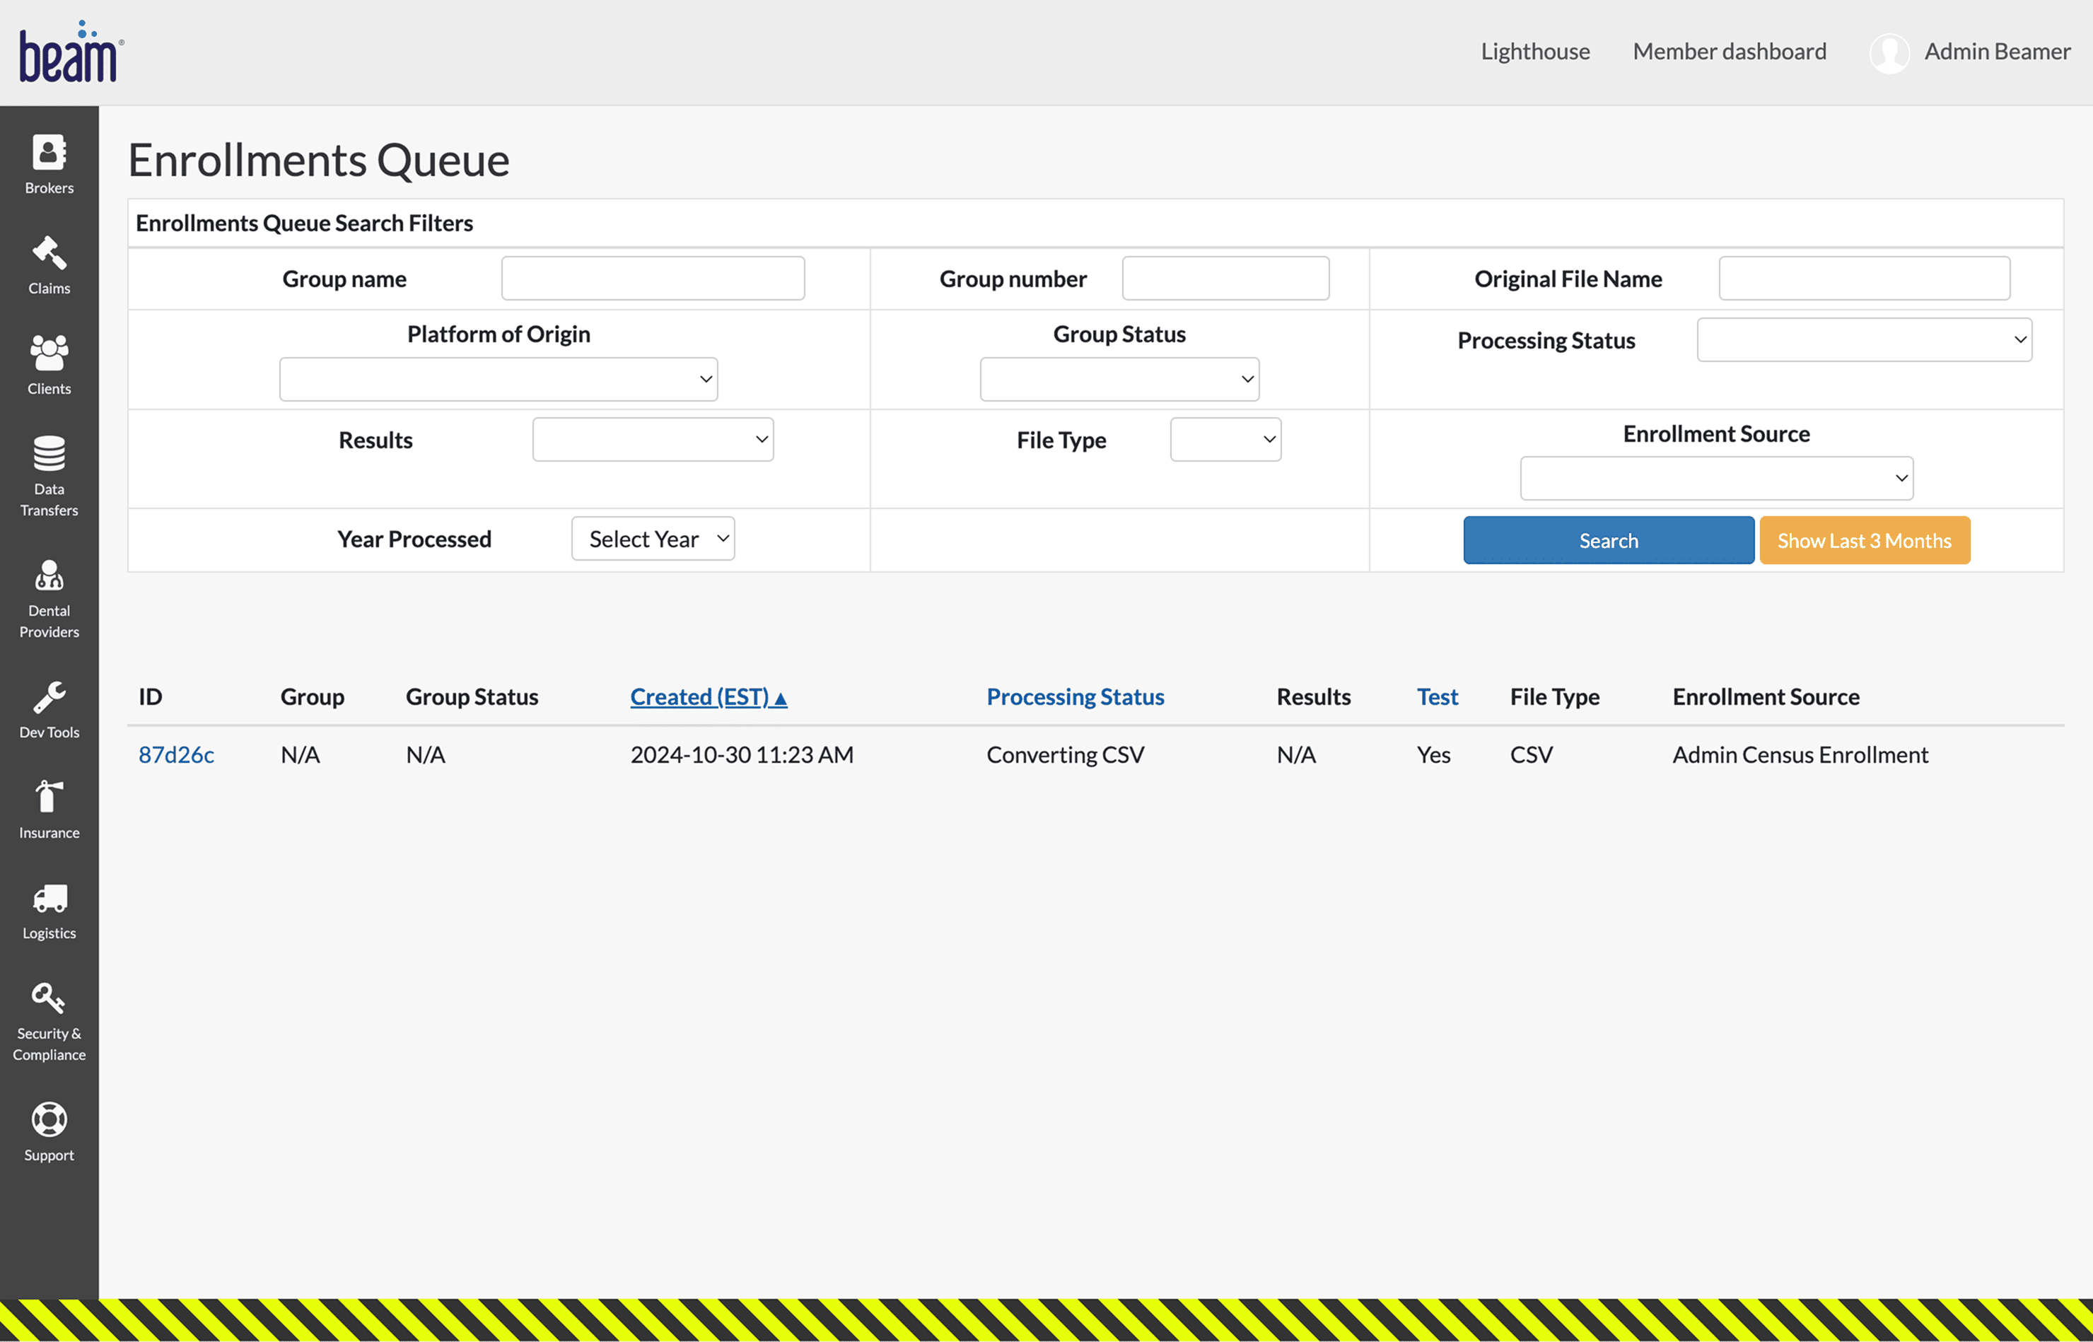Select the Dev Tools wrench icon

tap(48, 708)
